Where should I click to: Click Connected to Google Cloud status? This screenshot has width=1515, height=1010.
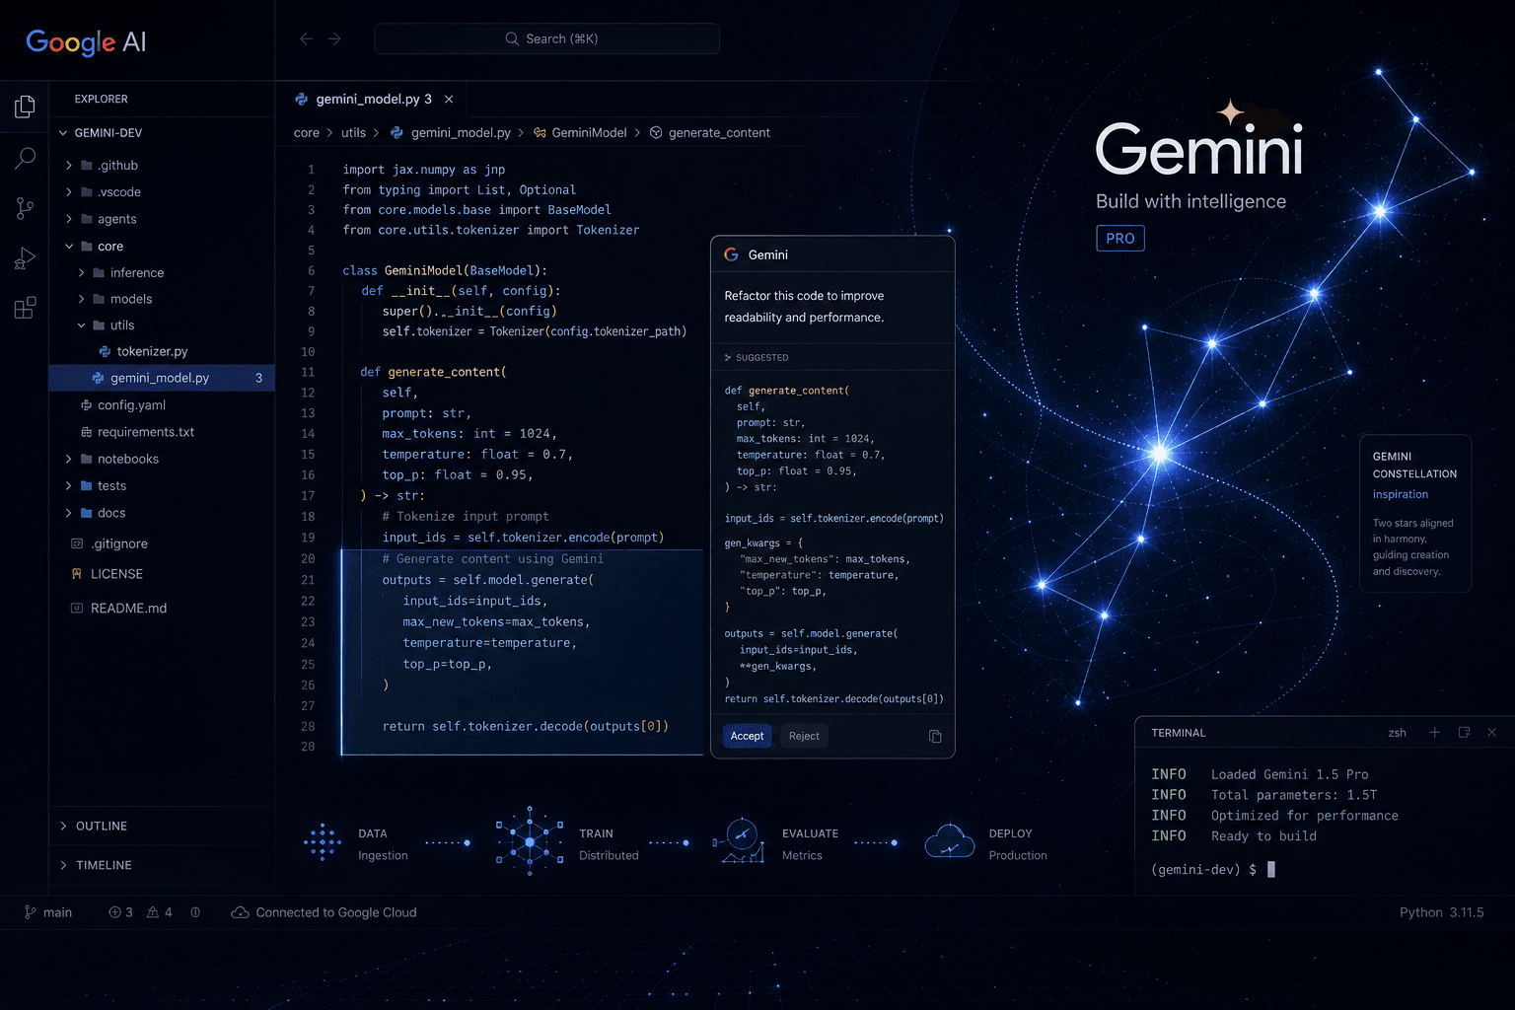point(324,912)
